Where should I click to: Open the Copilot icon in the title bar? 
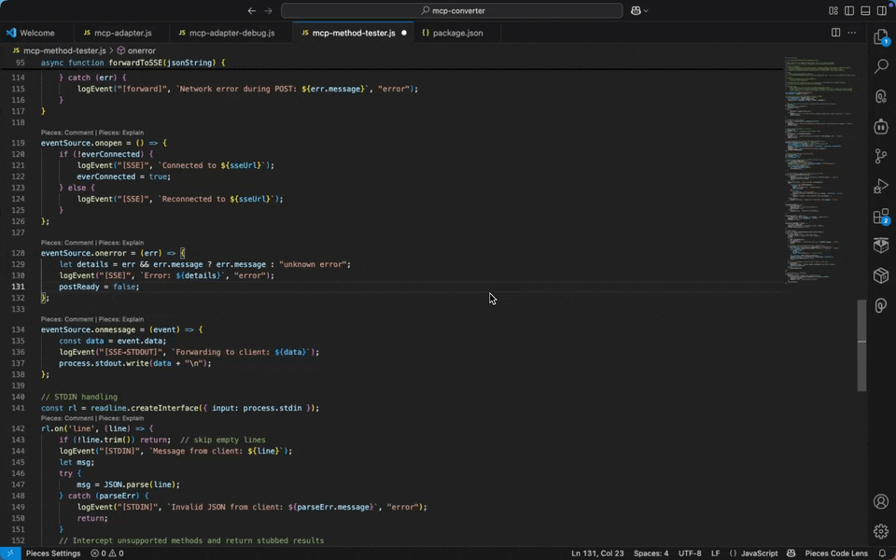(x=636, y=10)
